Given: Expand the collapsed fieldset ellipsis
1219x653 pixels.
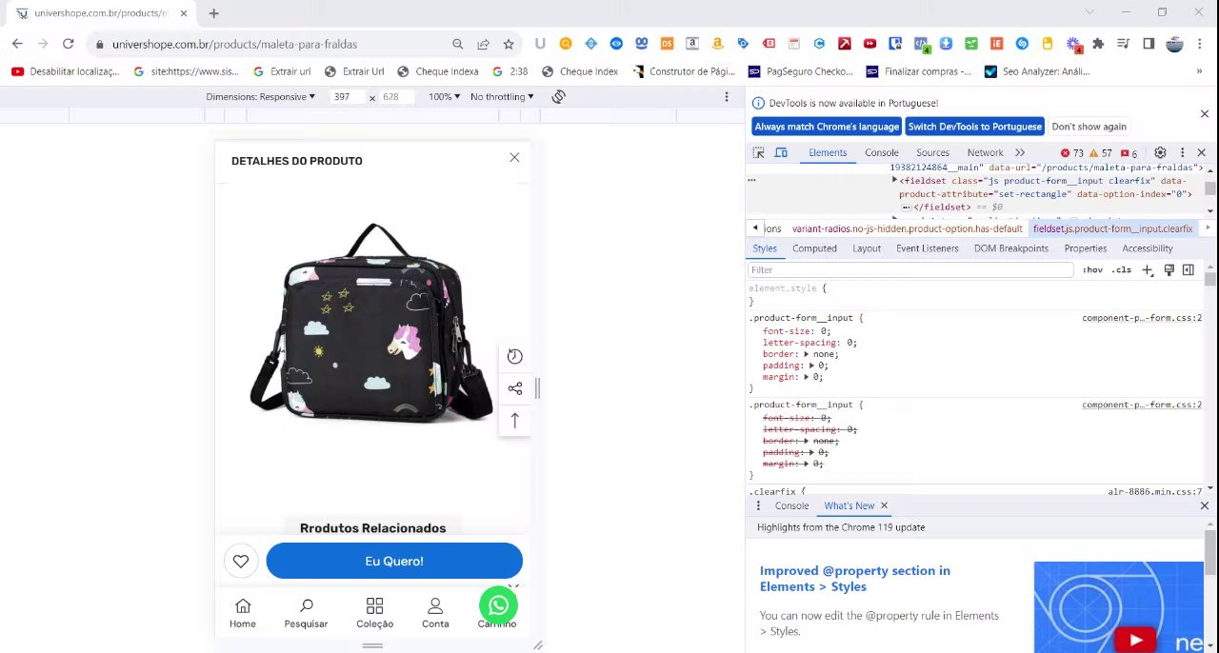Looking at the screenshot, I should point(907,208).
